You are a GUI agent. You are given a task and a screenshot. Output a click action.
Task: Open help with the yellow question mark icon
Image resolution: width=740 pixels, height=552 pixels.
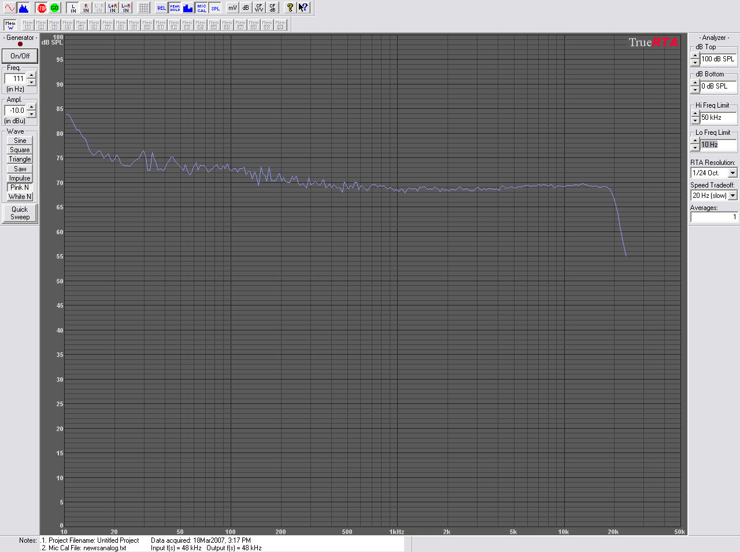point(290,8)
